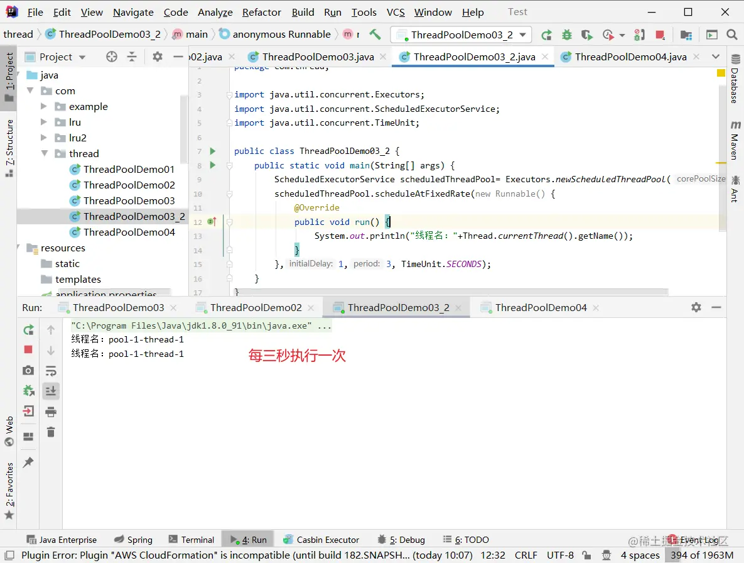
Task: Select the ThreadPoolDemo02 run tab
Action: click(256, 308)
